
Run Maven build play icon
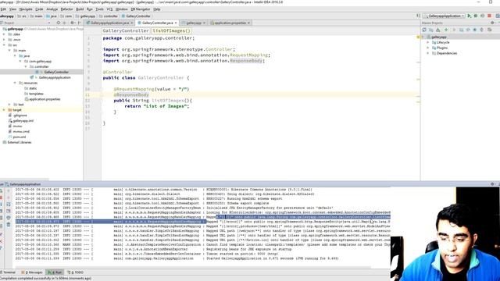coord(454,30)
